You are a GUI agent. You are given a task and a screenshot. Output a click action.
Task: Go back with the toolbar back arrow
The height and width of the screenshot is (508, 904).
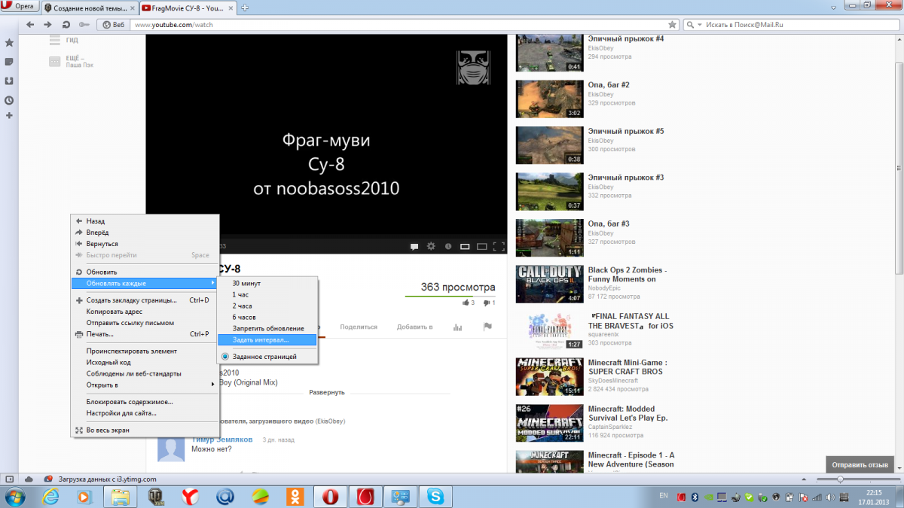pyautogui.click(x=31, y=24)
